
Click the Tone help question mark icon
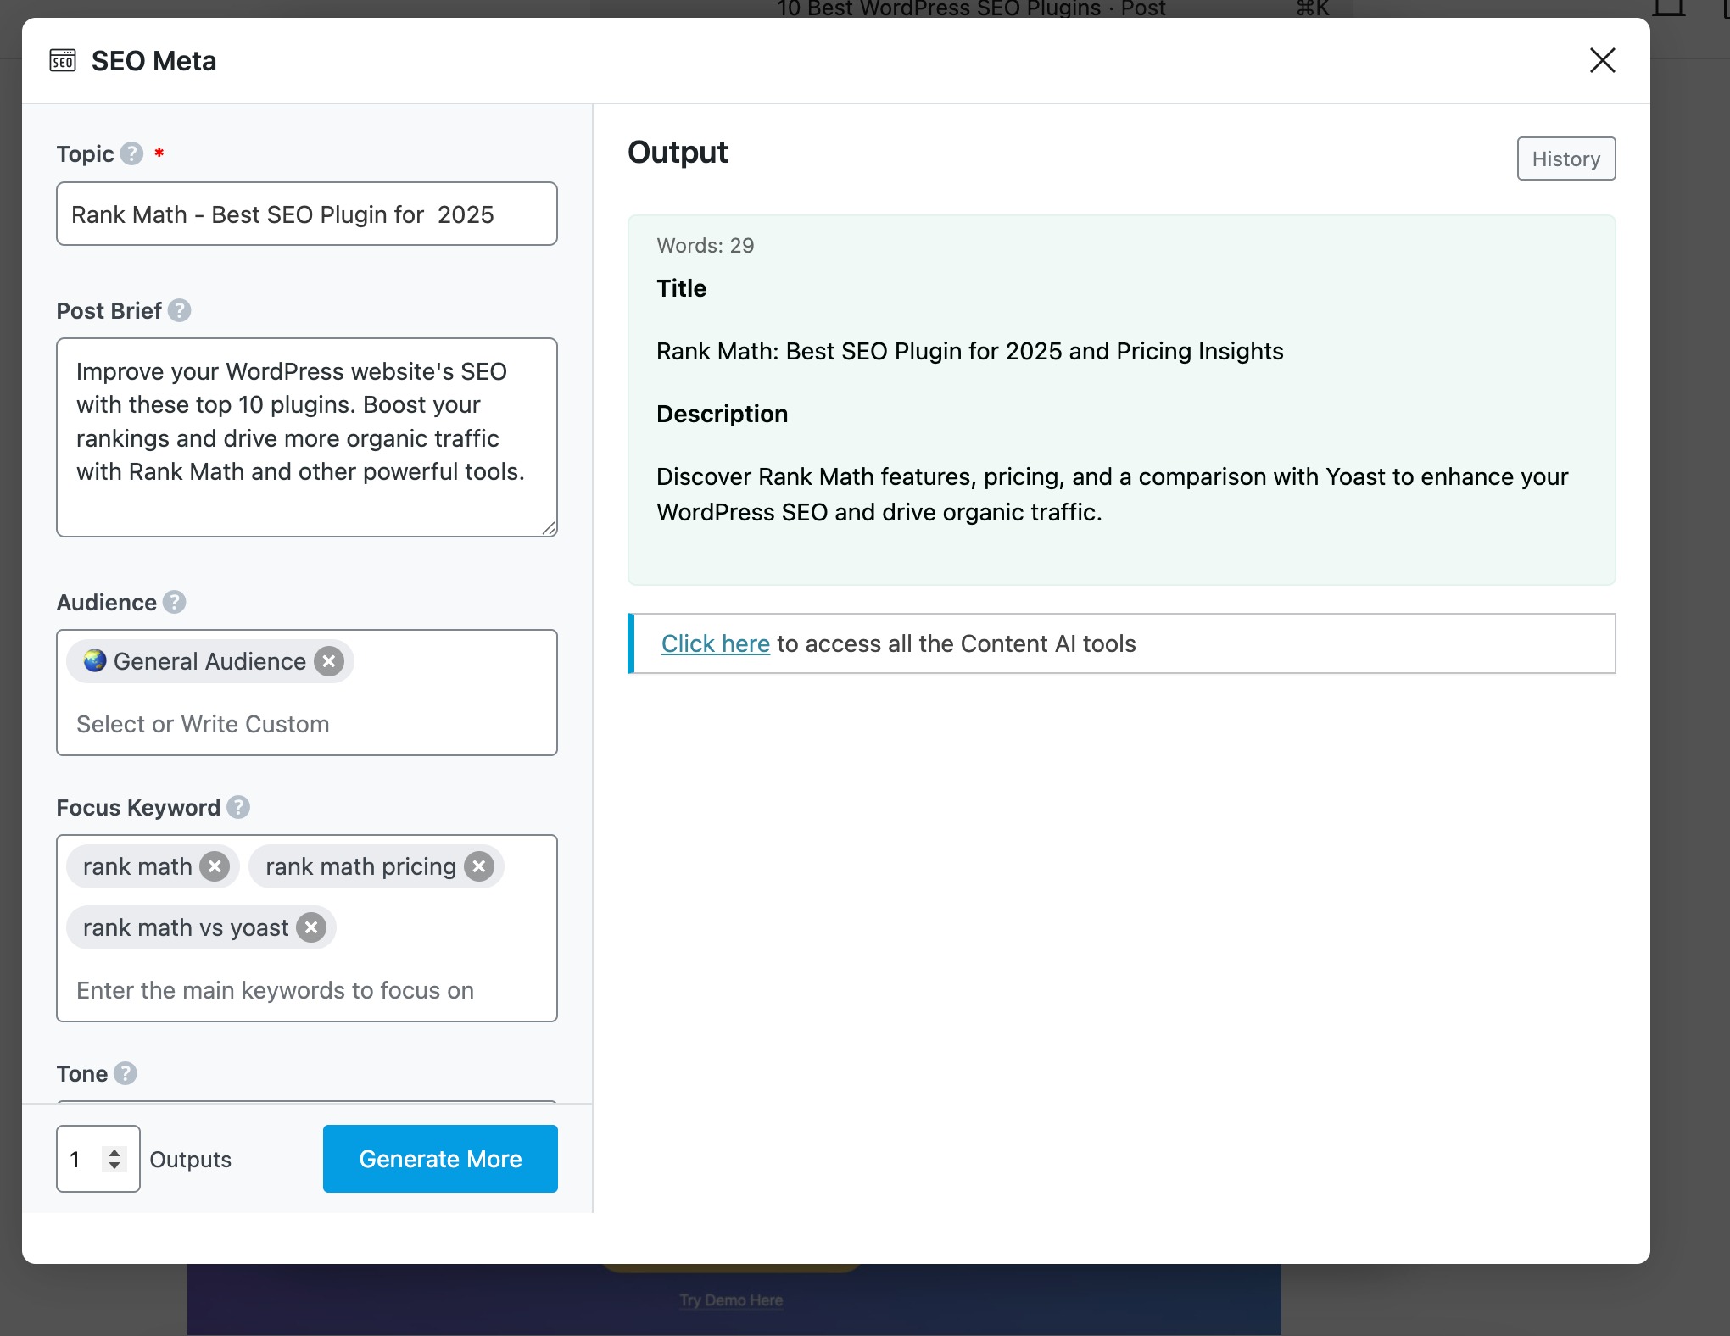tap(126, 1073)
